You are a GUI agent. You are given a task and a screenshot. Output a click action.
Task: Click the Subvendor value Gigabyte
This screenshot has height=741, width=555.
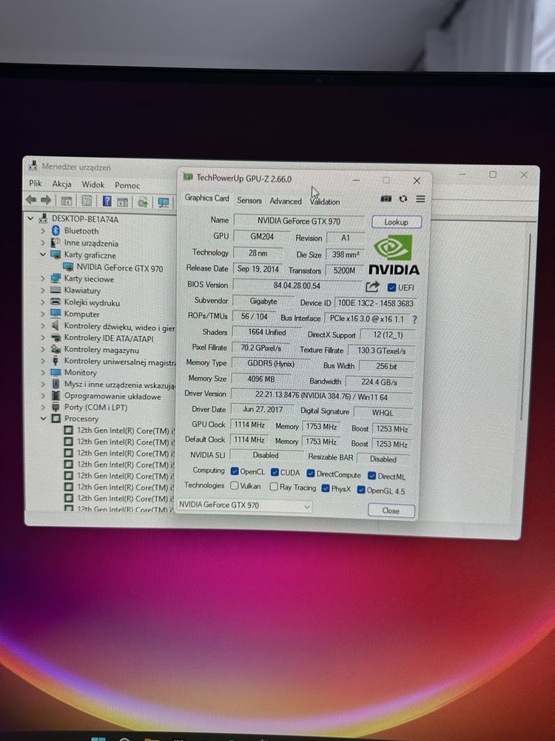coord(263,301)
